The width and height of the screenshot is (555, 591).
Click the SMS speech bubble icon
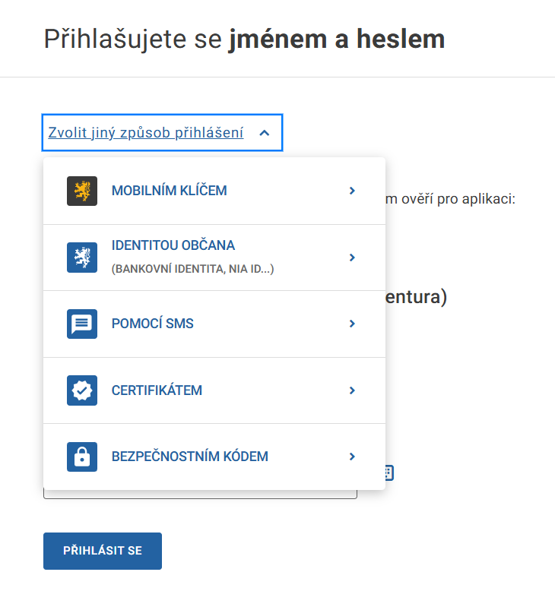[82, 324]
